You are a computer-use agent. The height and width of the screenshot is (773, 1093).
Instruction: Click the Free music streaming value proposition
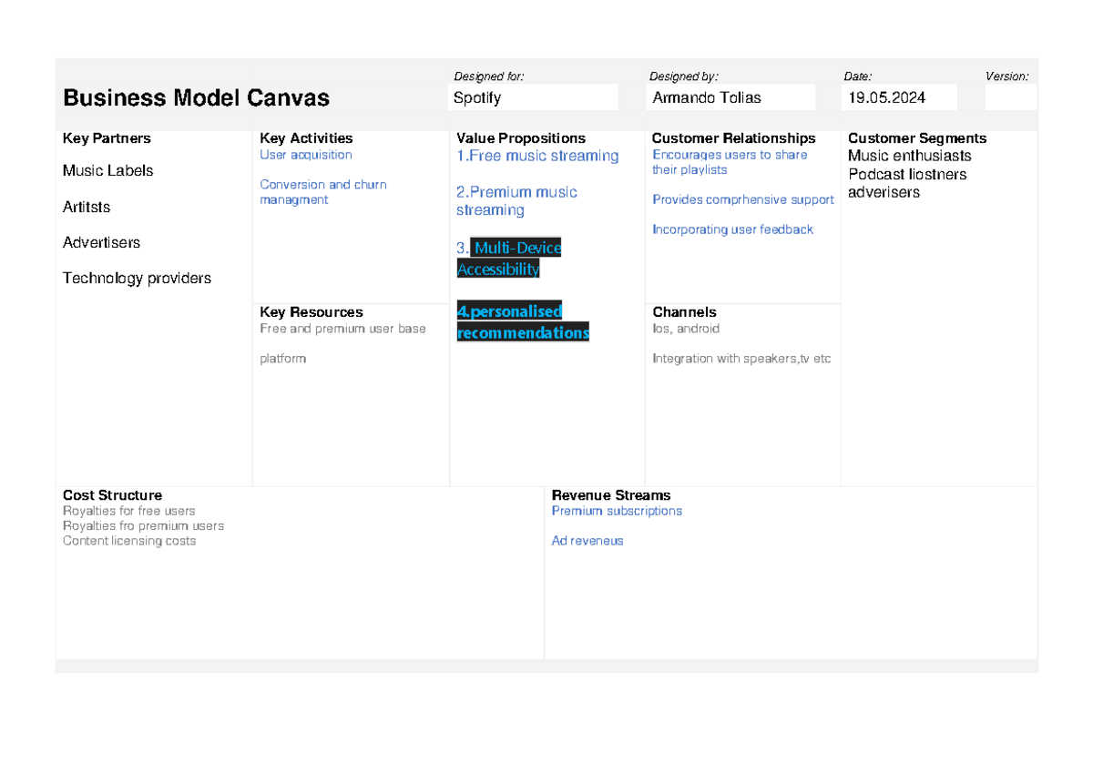538,156
